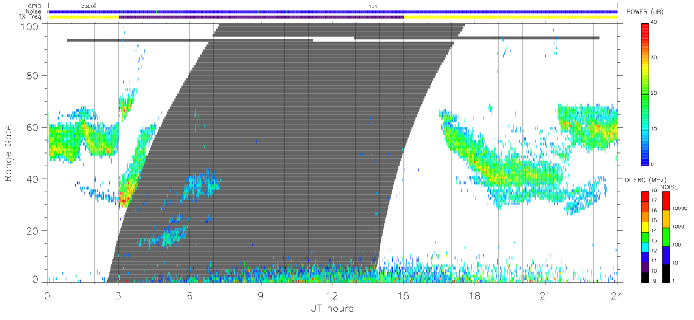Click the purple segment of TX Freq strip
Viewport: 694px width, 320px height.
[x=261, y=17]
